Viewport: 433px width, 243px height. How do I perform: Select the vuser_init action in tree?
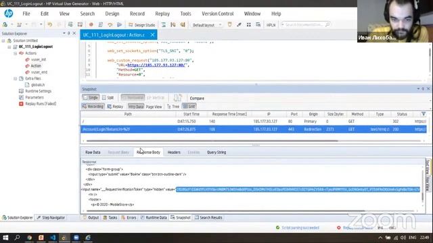point(39,59)
